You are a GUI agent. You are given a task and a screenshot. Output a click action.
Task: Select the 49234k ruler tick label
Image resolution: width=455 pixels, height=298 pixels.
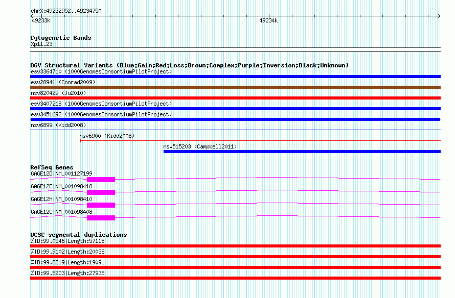pos(268,20)
